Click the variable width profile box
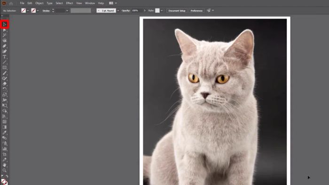The width and height of the screenshot is (329, 185). tap(81, 10)
